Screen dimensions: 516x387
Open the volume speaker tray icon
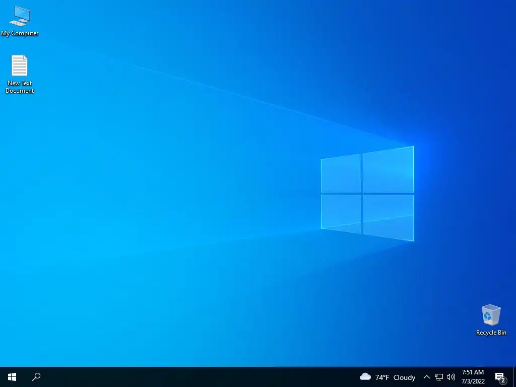click(451, 377)
